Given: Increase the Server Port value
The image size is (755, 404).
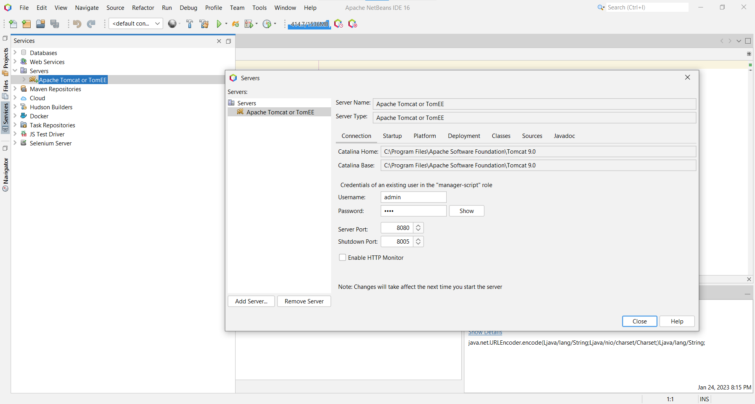Looking at the screenshot, I should point(418,226).
